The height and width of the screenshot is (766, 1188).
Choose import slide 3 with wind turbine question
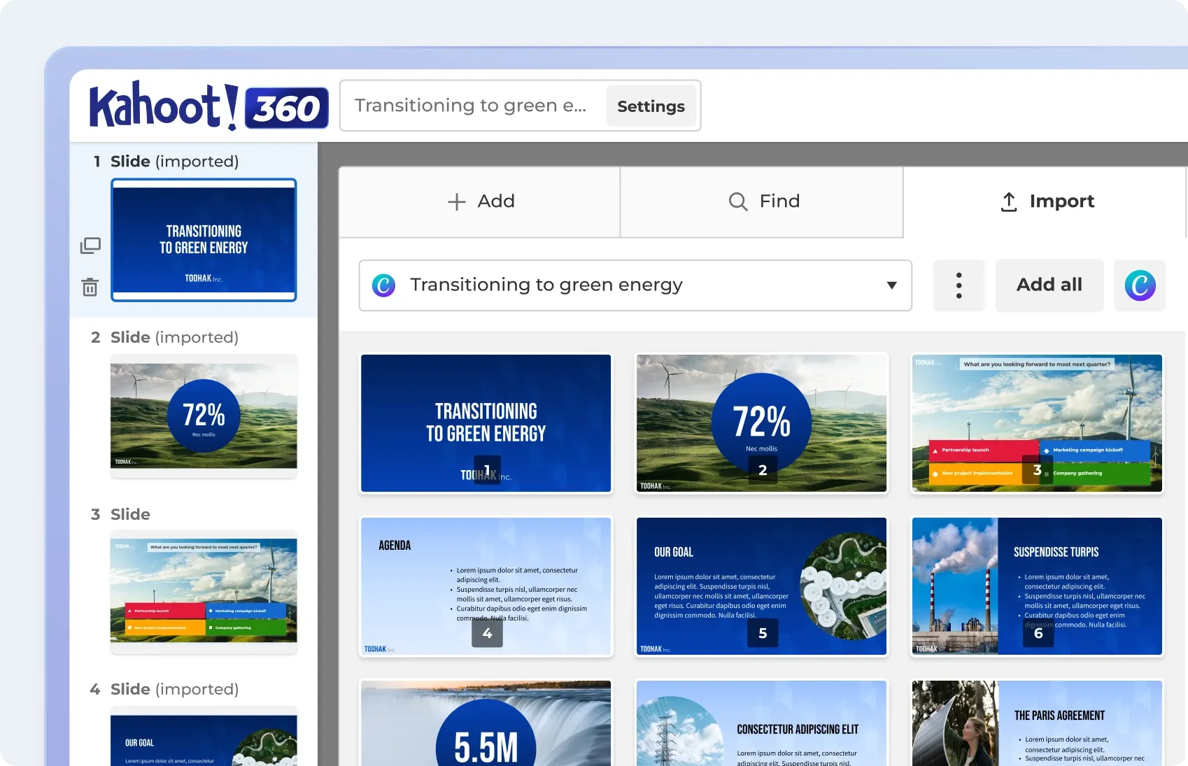click(x=1037, y=423)
